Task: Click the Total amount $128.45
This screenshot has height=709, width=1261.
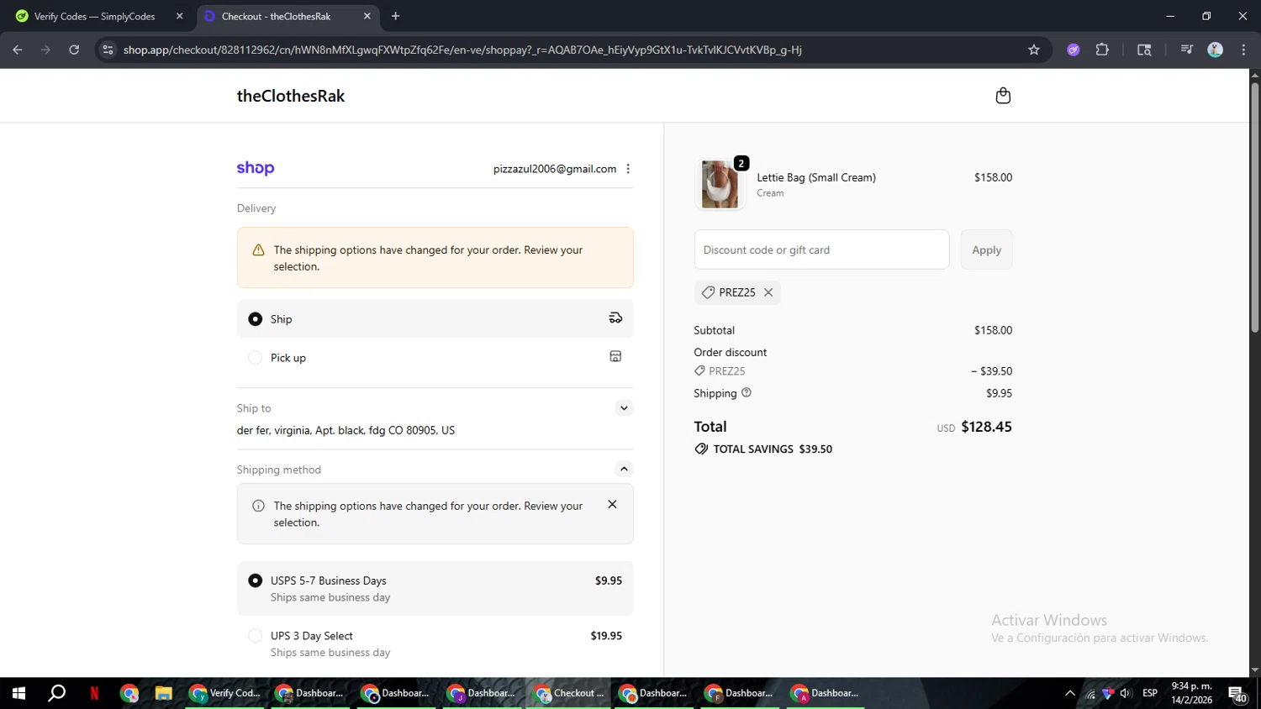Action: coord(986,427)
